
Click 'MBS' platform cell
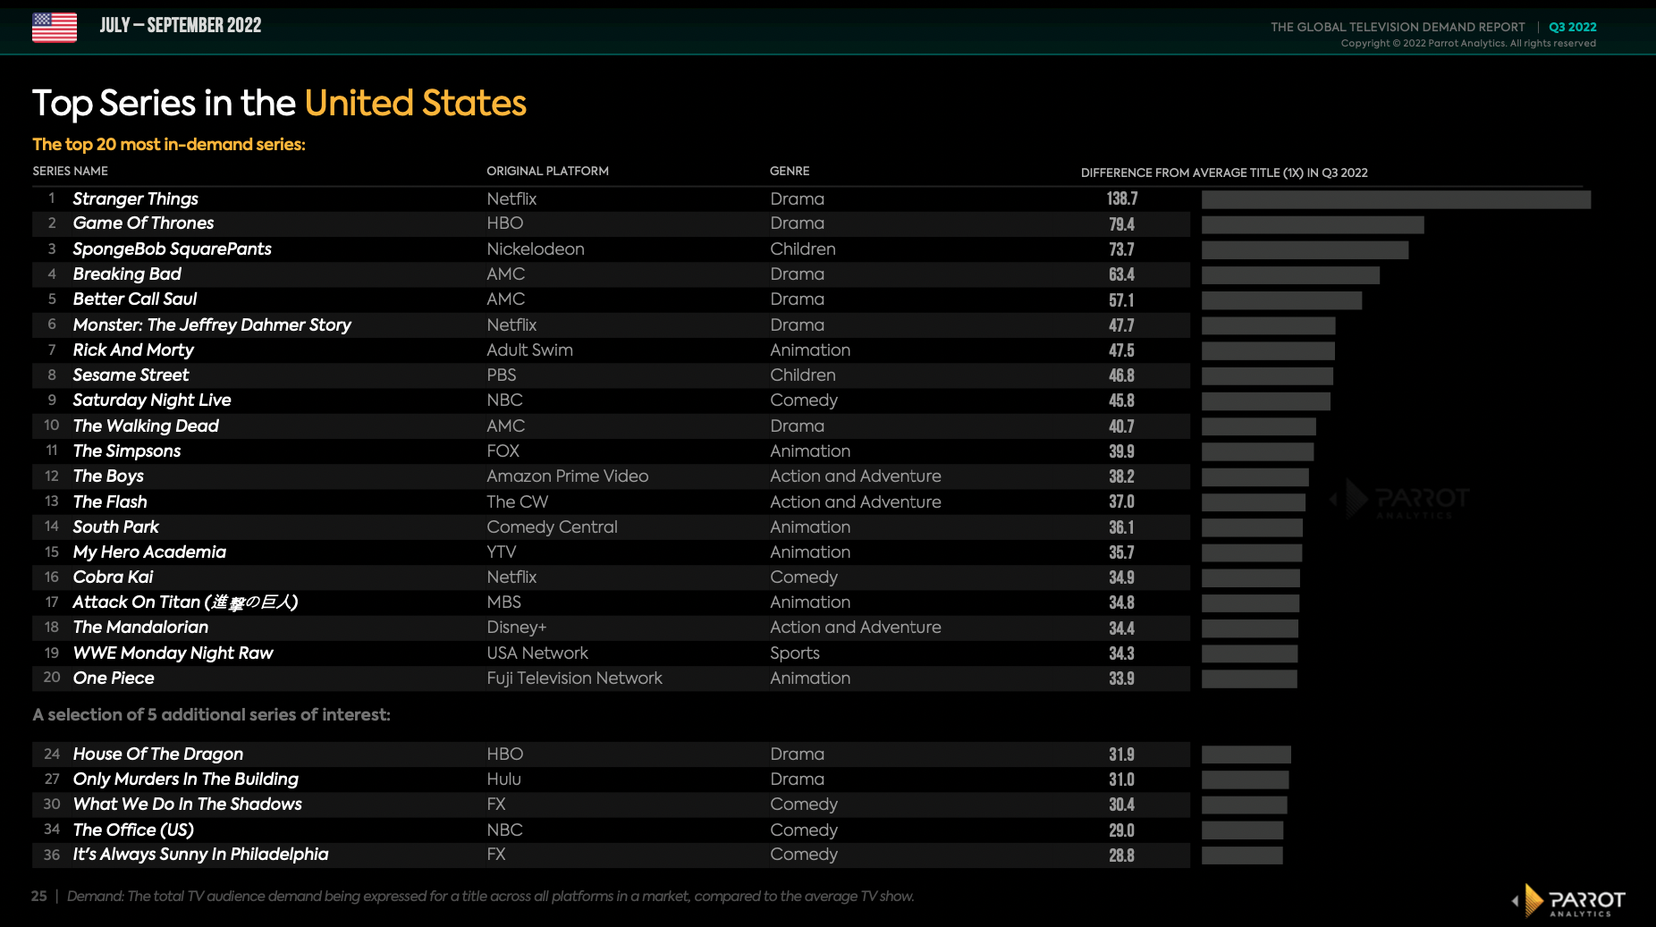tap(503, 602)
